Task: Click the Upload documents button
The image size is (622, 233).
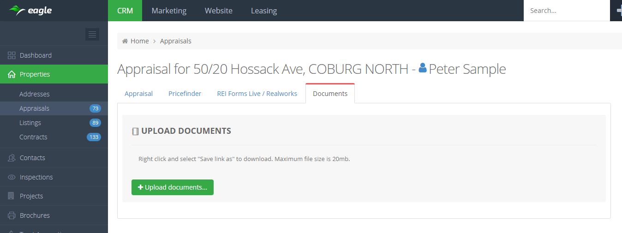Action: pyautogui.click(x=173, y=187)
